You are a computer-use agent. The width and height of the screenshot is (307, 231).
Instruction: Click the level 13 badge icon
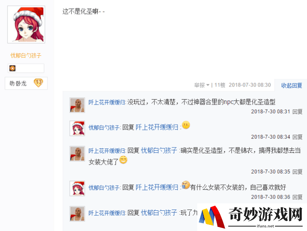click(38, 83)
